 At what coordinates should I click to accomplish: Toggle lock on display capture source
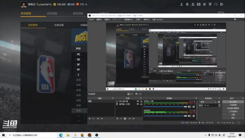[x=141, y=101]
